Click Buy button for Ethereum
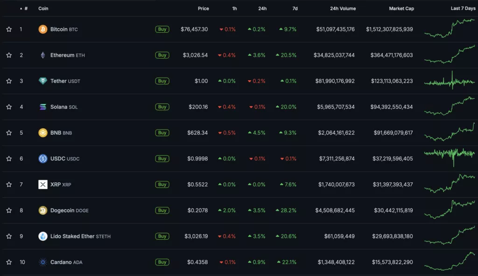This screenshot has width=478, height=276. click(x=162, y=55)
